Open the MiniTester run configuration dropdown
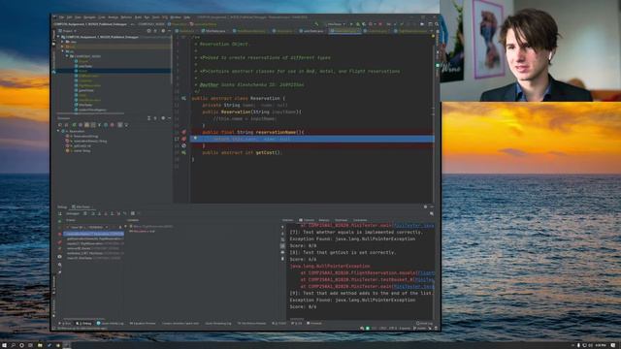Screen dimensions: 621x349 point(337,24)
